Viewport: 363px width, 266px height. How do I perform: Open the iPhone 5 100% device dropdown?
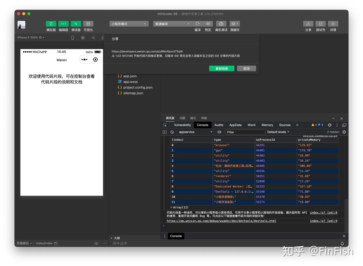(31, 38)
